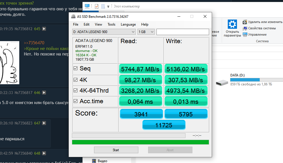283x163 pixels.
Task: Click reply arrow icon on post 646
Action: (44, 93)
